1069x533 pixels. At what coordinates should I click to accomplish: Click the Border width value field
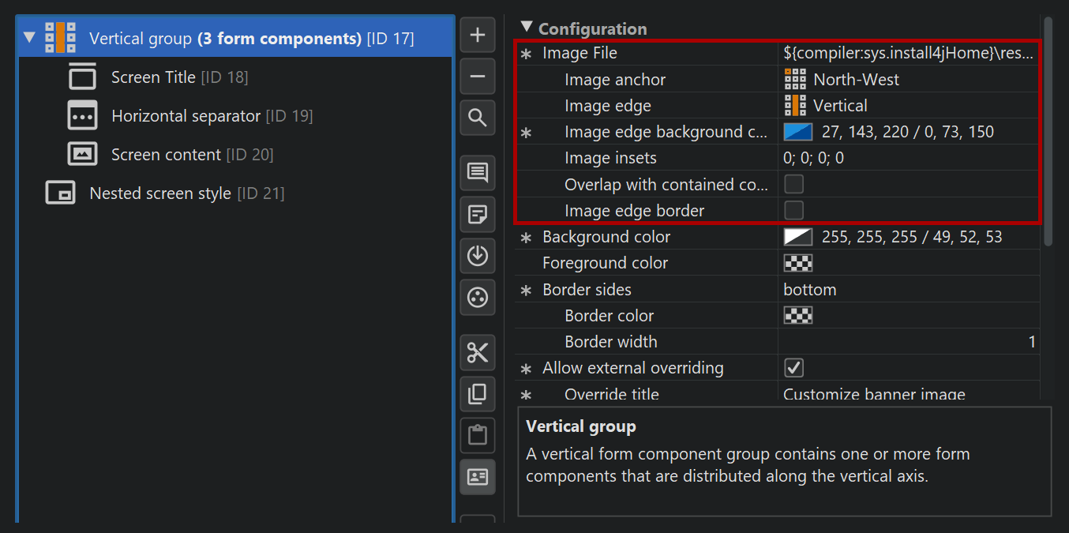click(x=908, y=342)
